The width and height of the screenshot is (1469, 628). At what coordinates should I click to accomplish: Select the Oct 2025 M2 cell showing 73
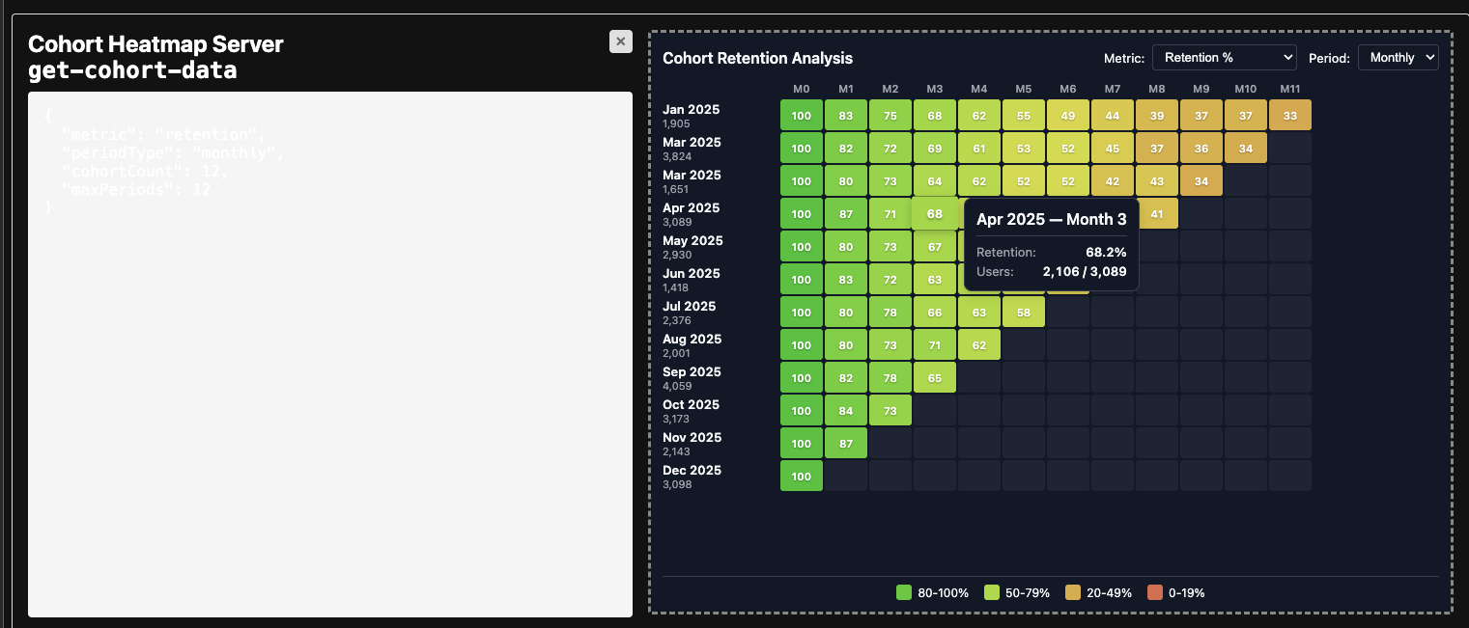tap(890, 410)
